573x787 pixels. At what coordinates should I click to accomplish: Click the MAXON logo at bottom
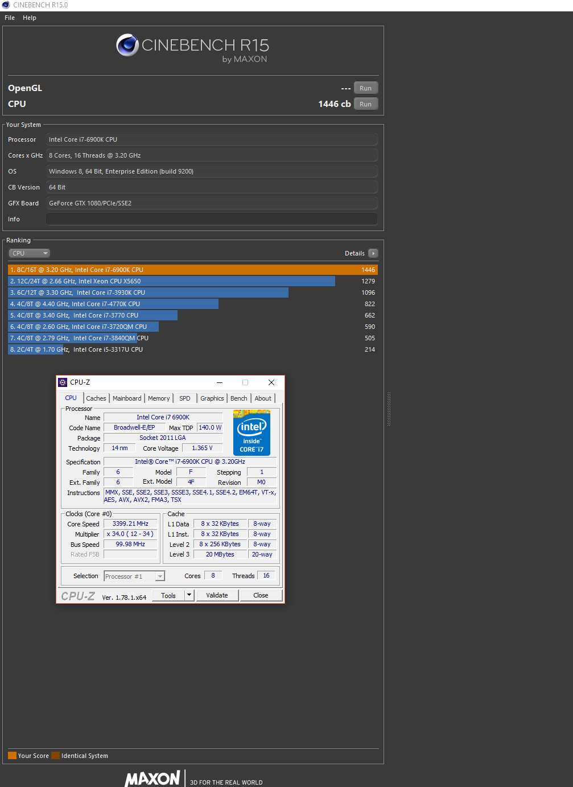(x=152, y=778)
